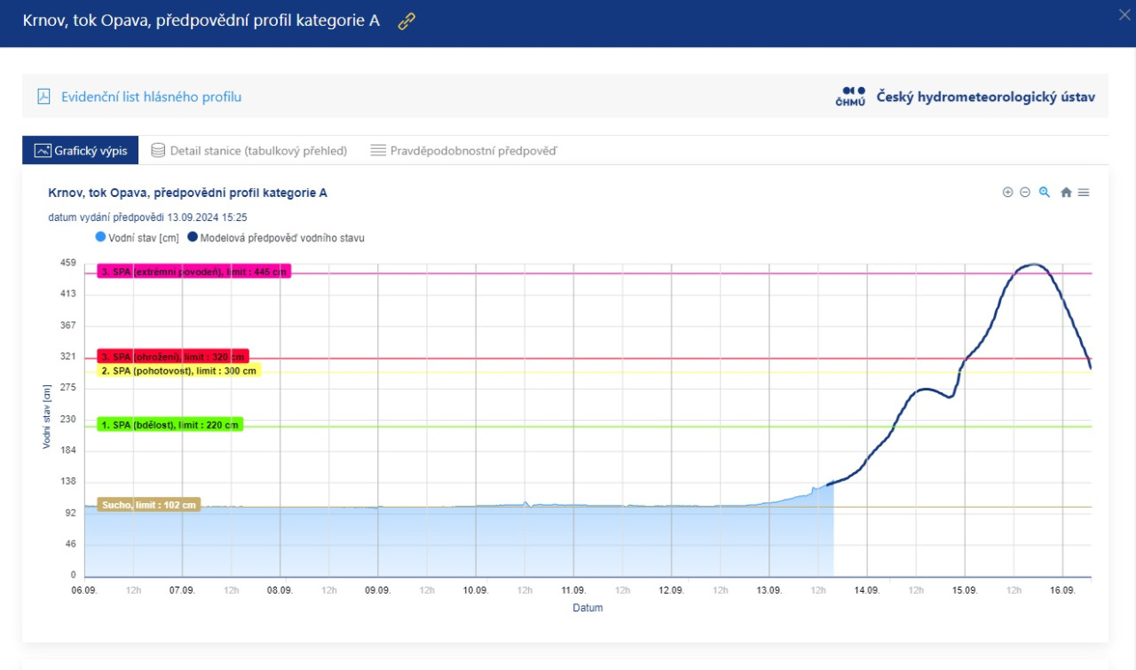Click the 13.09. date label on x-axis

click(x=769, y=590)
